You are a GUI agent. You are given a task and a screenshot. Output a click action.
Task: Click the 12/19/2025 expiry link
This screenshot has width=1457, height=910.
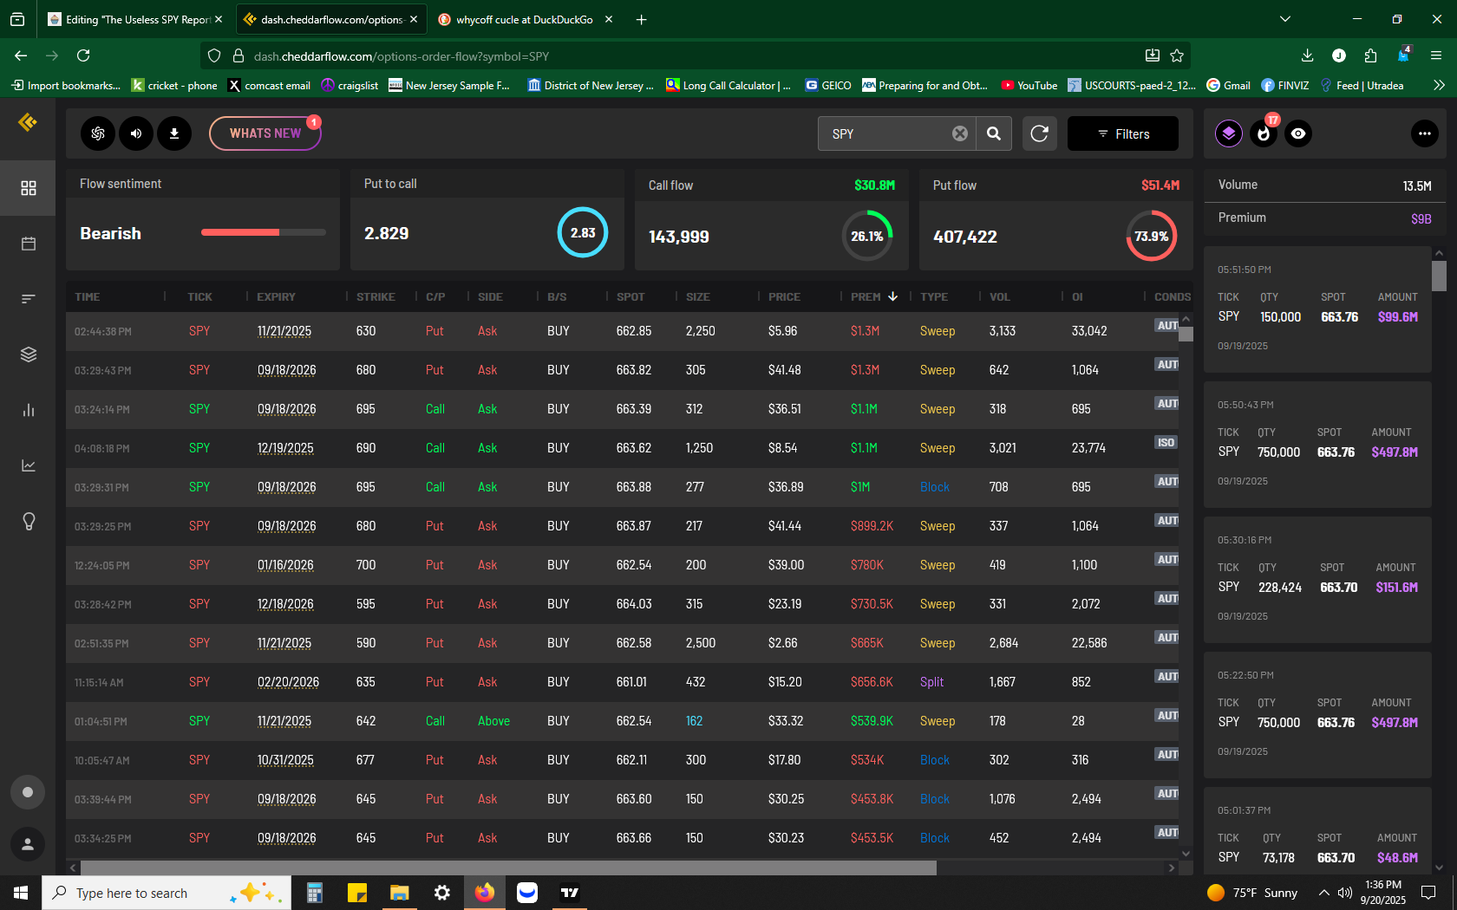click(285, 448)
